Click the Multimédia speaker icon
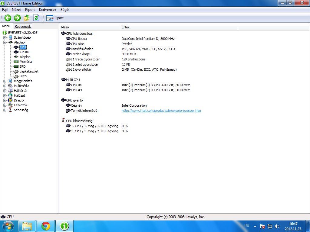This screenshot has width=310, height=232. tap(10, 86)
